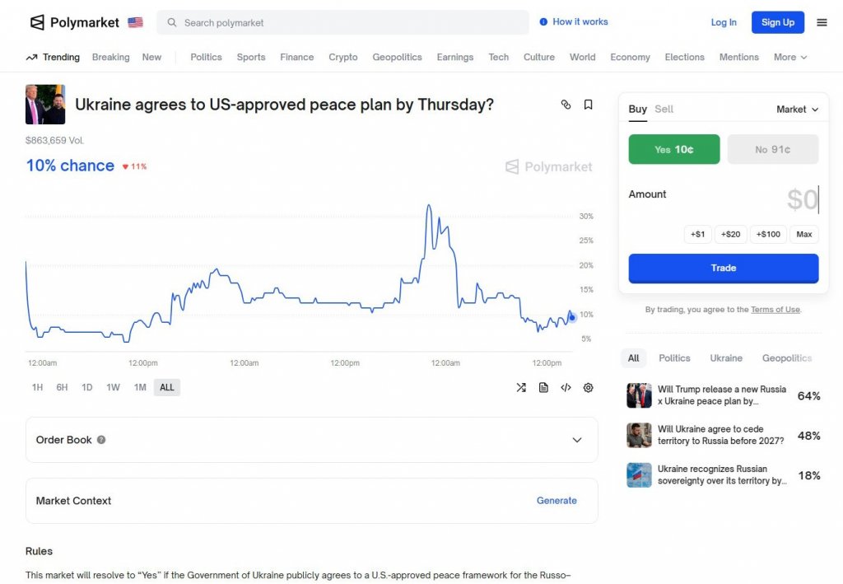
Task: Click the Order Book info icon
Action: click(101, 440)
